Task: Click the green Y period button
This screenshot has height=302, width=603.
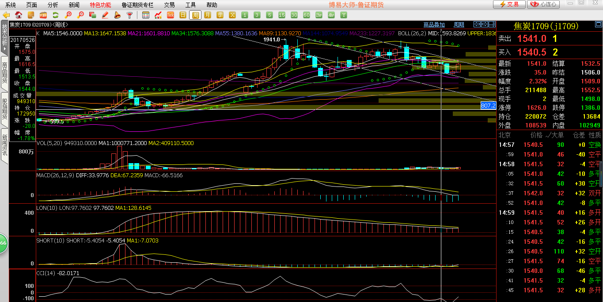Action: (344, 15)
